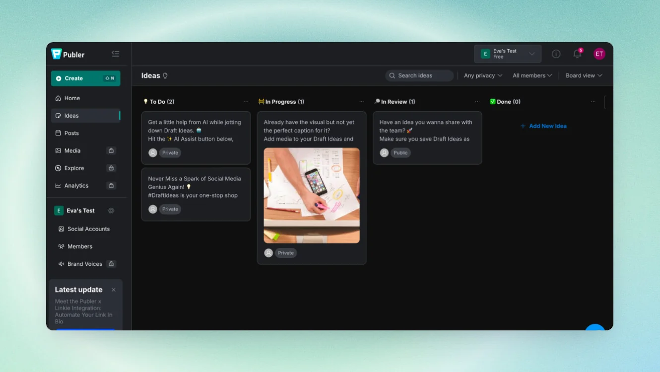
Task: Open the In Review column options menu
Action: coord(477,102)
